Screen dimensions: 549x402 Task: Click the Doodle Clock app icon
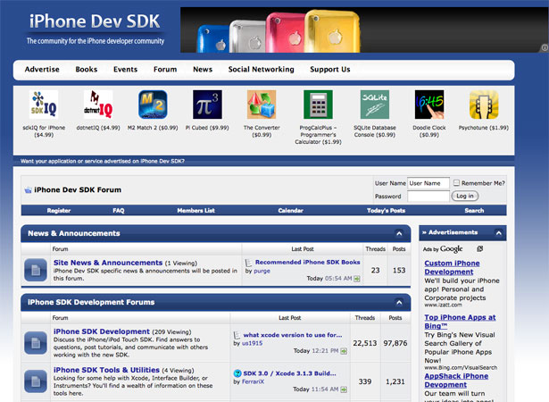pyautogui.click(x=429, y=105)
